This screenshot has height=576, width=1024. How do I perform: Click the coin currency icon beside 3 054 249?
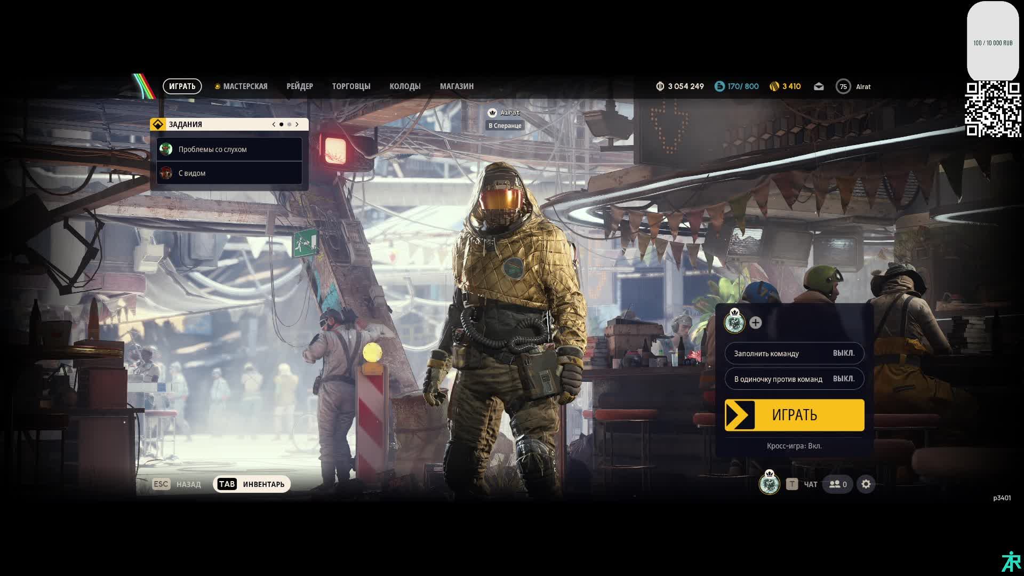click(x=660, y=86)
